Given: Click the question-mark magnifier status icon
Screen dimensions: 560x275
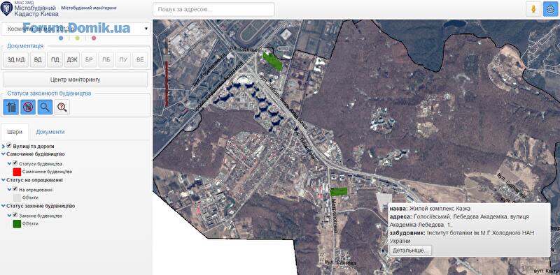Looking at the screenshot, I should (62, 107).
